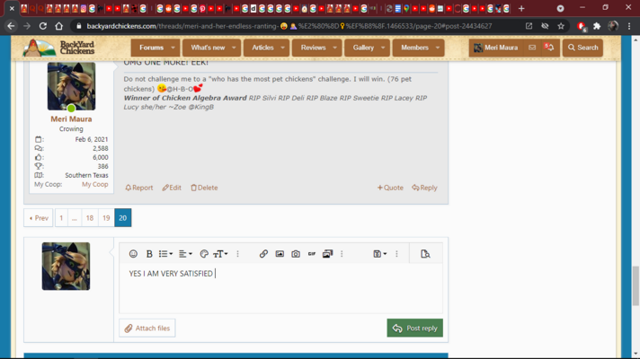Viewport: 640px width, 359px height.
Task: Open Meri Maura's profile name link in post
Action: (71, 119)
